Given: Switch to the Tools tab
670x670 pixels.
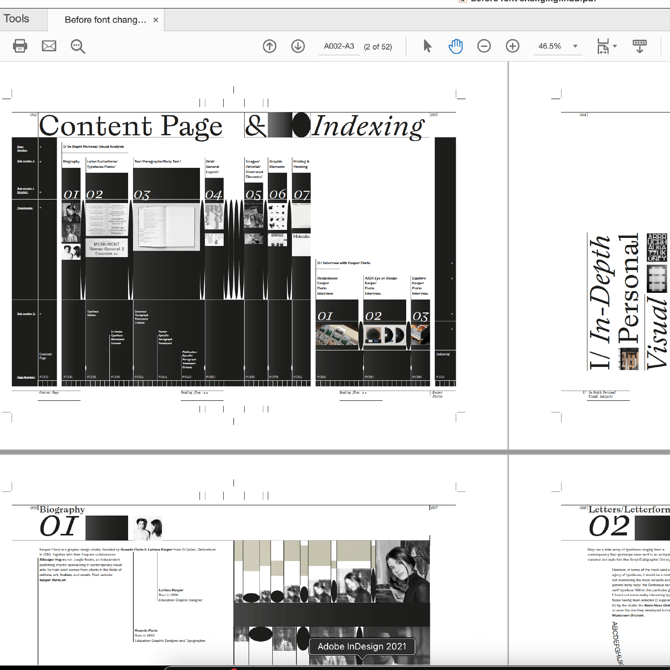Looking at the screenshot, I should click(x=17, y=19).
